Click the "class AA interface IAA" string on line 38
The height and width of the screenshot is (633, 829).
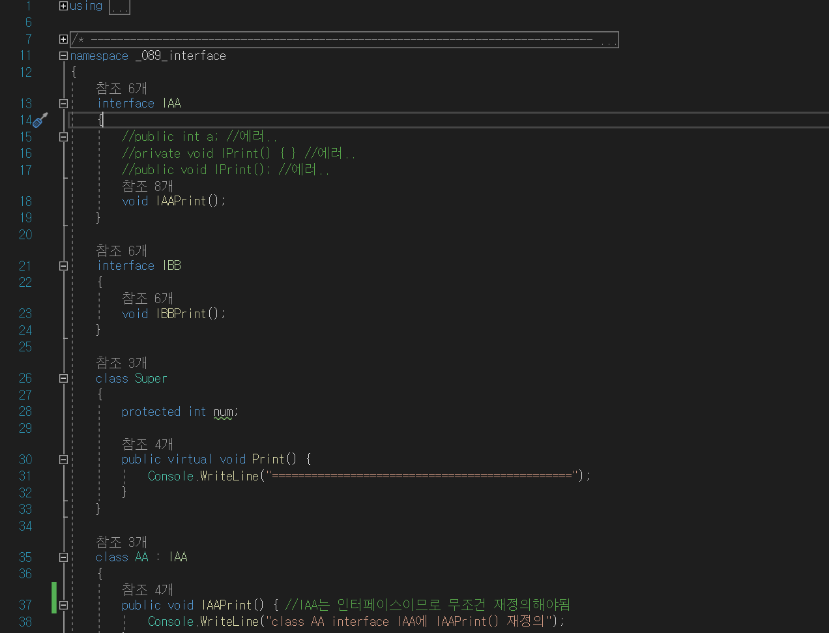pos(407,622)
